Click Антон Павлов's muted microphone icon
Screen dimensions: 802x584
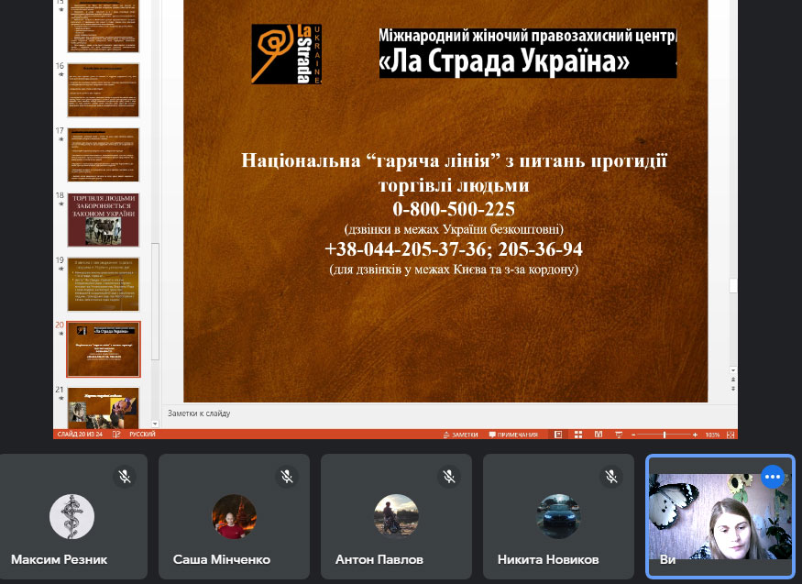[x=448, y=477]
